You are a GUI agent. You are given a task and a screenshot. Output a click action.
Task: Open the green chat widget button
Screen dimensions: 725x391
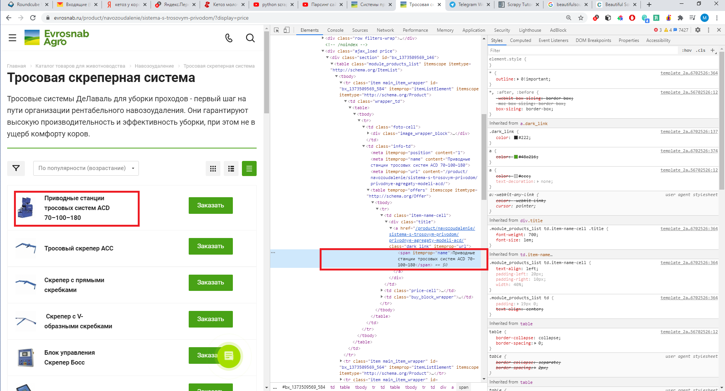tap(229, 356)
